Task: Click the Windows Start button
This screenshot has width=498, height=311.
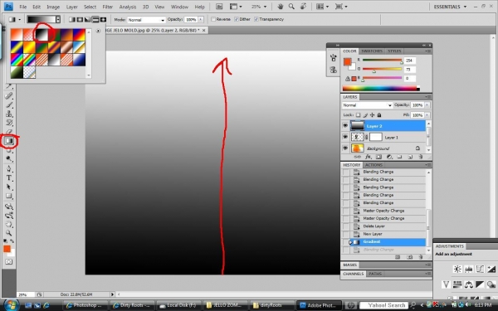Action: click(x=11, y=305)
